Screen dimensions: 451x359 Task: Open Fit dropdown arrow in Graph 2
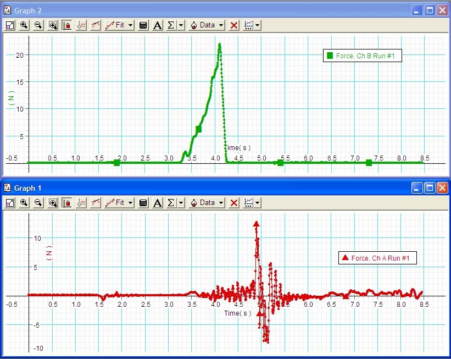tap(130, 25)
